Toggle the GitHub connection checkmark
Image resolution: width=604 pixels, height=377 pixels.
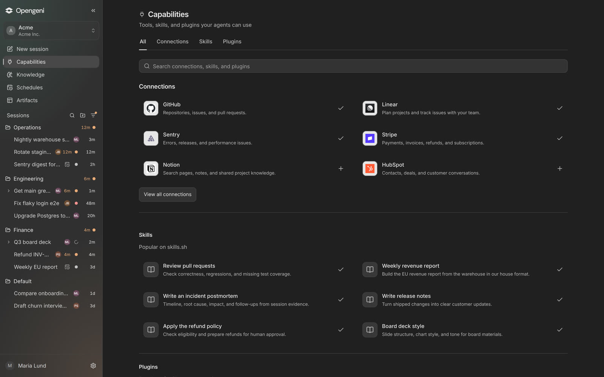coord(341,108)
